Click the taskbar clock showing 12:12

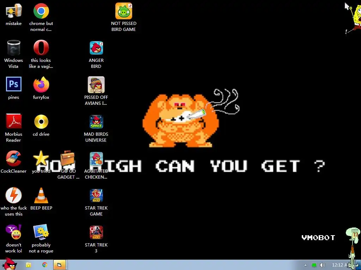(x=339, y=265)
